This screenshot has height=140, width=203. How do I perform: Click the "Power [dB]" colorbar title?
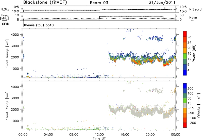click(194, 53)
